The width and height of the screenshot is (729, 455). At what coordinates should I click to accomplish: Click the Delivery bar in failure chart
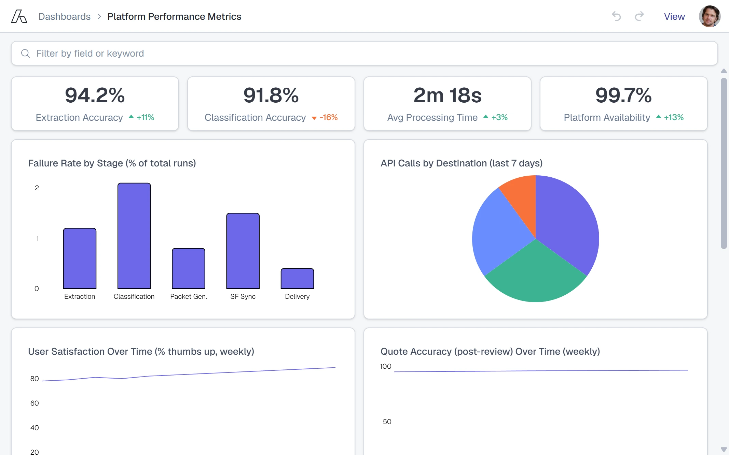click(x=297, y=278)
